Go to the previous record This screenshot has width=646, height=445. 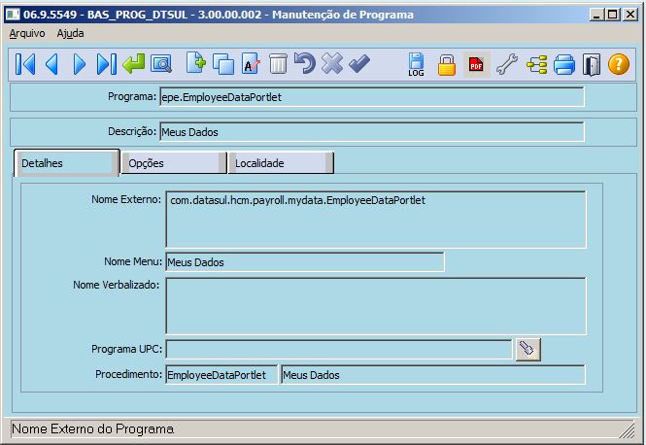pyautogui.click(x=51, y=64)
